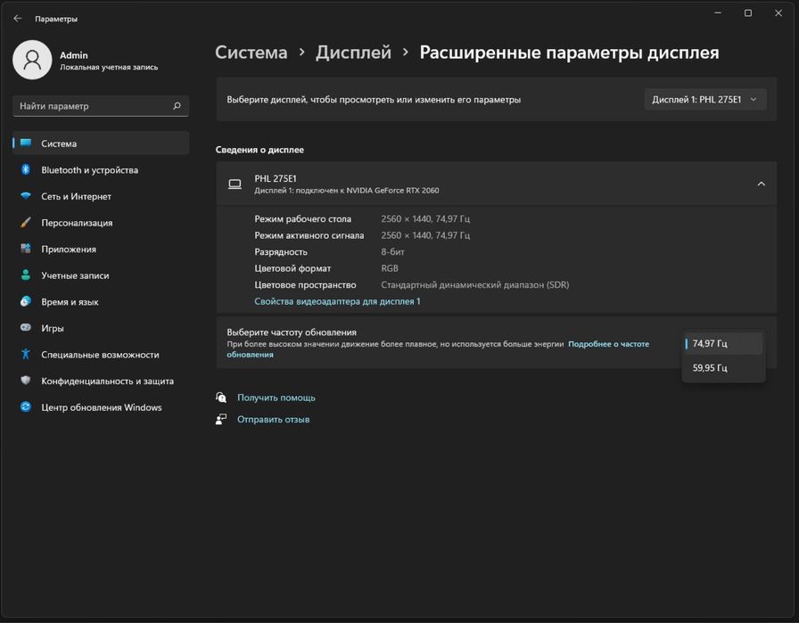This screenshot has height=623, width=799.
Task: Open the Дисплей 1: PHL 275E1 dropdown
Action: click(x=704, y=99)
